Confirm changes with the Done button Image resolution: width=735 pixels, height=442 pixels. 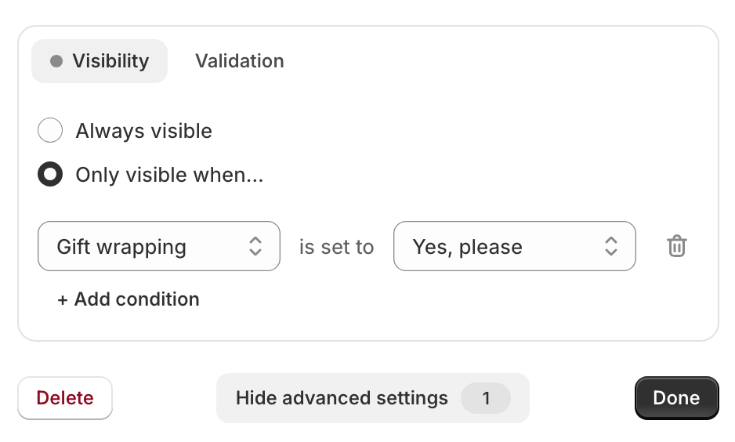(x=676, y=398)
